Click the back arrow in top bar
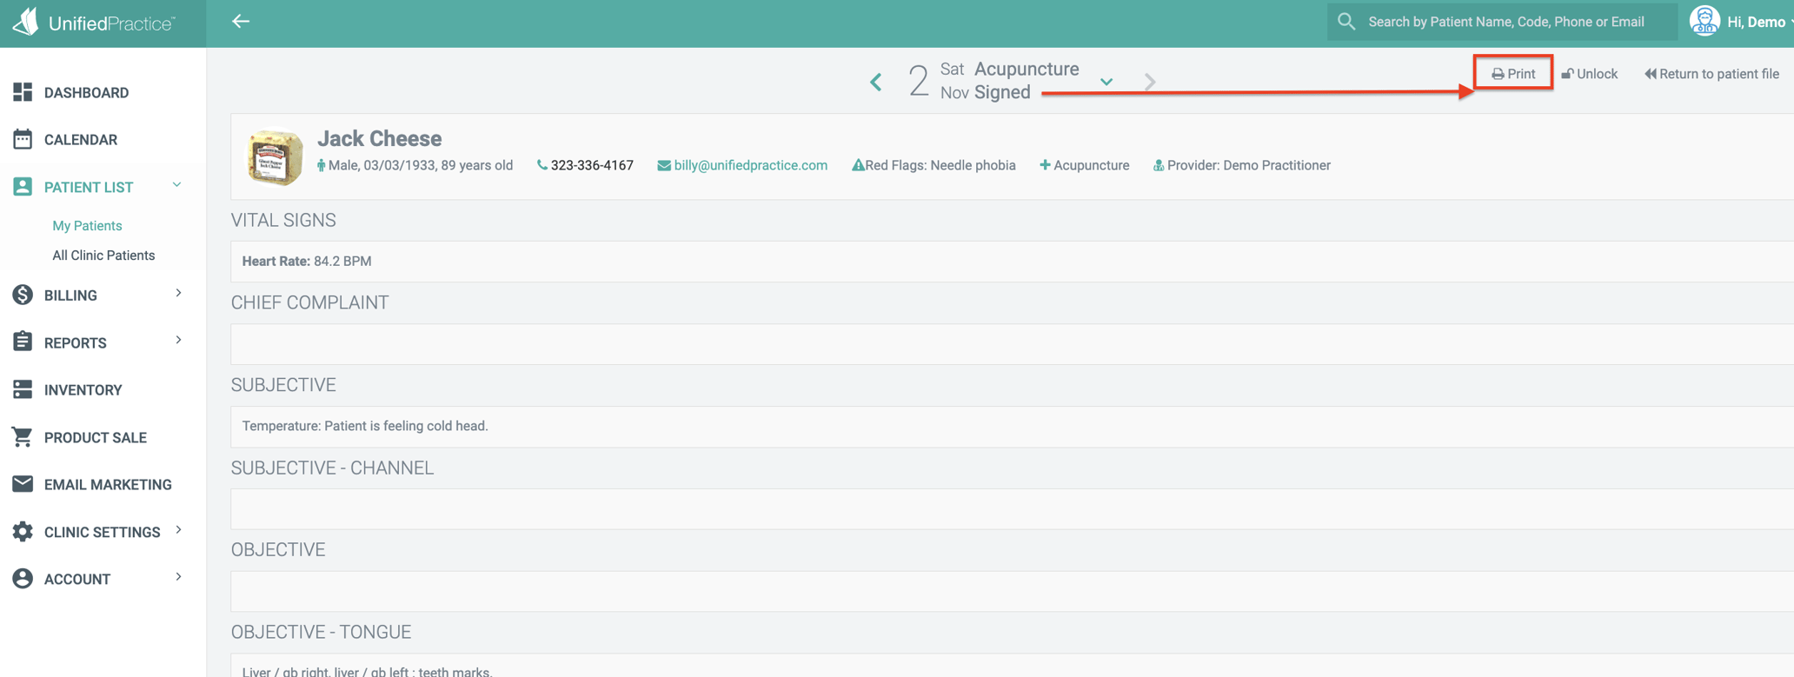Screen dimensions: 1794x677 point(241,22)
